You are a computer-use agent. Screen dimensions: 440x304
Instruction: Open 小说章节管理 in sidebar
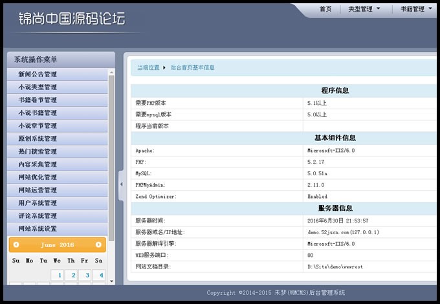point(57,125)
